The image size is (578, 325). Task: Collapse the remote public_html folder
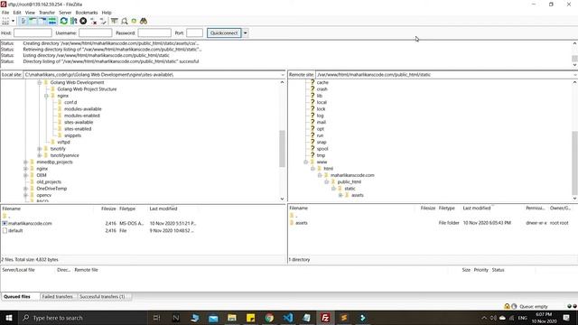point(327,182)
